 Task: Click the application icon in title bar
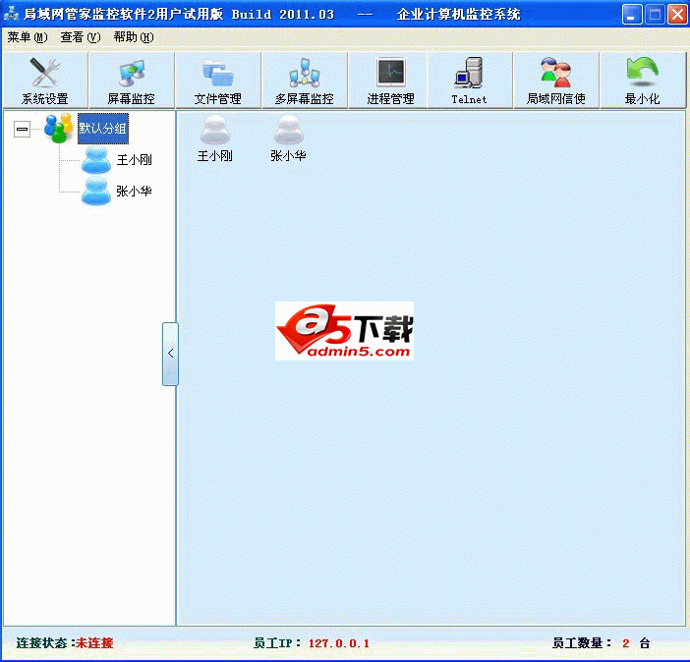pyautogui.click(x=12, y=14)
